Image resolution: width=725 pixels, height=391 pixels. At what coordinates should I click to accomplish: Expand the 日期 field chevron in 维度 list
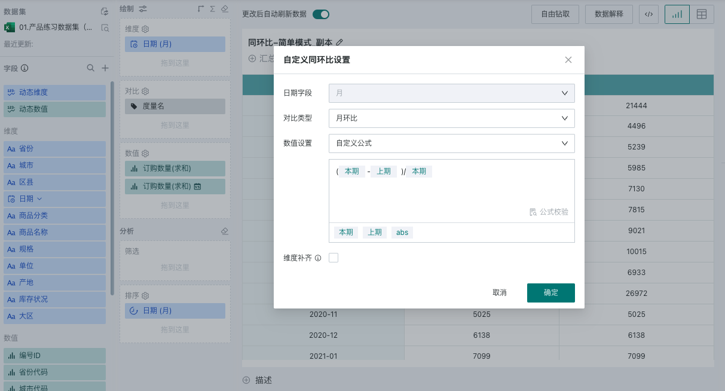click(39, 198)
